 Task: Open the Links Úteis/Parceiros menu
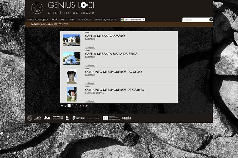[x=105, y=20]
